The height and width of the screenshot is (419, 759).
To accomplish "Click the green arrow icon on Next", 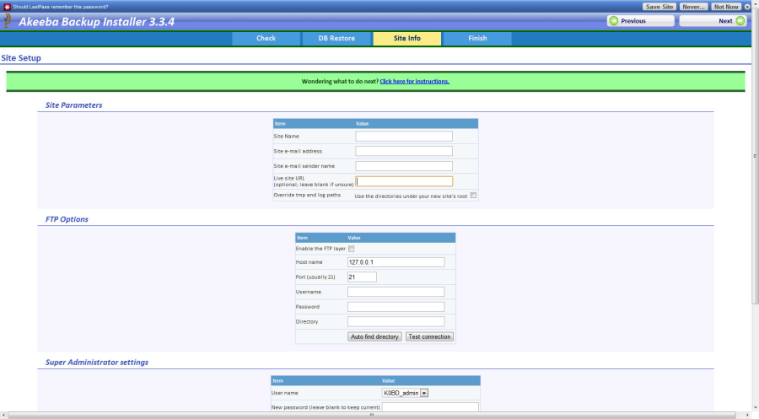I will coord(740,21).
